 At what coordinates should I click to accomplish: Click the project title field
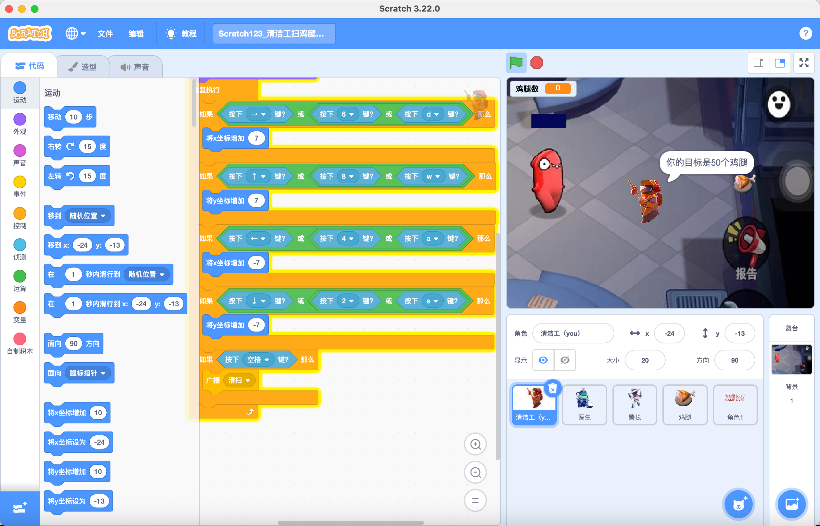coord(274,33)
